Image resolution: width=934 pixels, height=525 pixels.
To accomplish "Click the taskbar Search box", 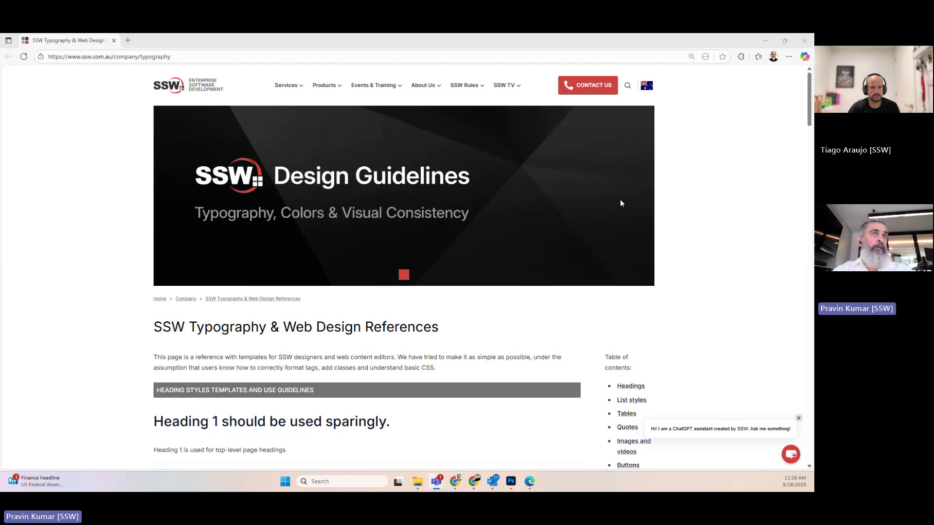I will pyautogui.click(x=342, y=481).
